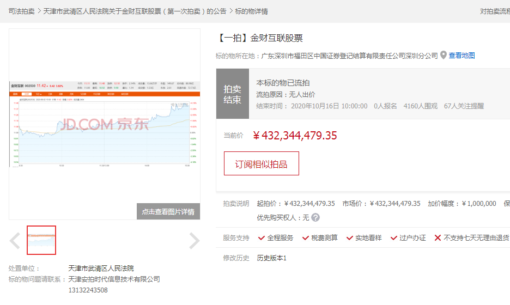Click the 优先购买权人：无 text
Screen dimensions: 510x305
283,217
